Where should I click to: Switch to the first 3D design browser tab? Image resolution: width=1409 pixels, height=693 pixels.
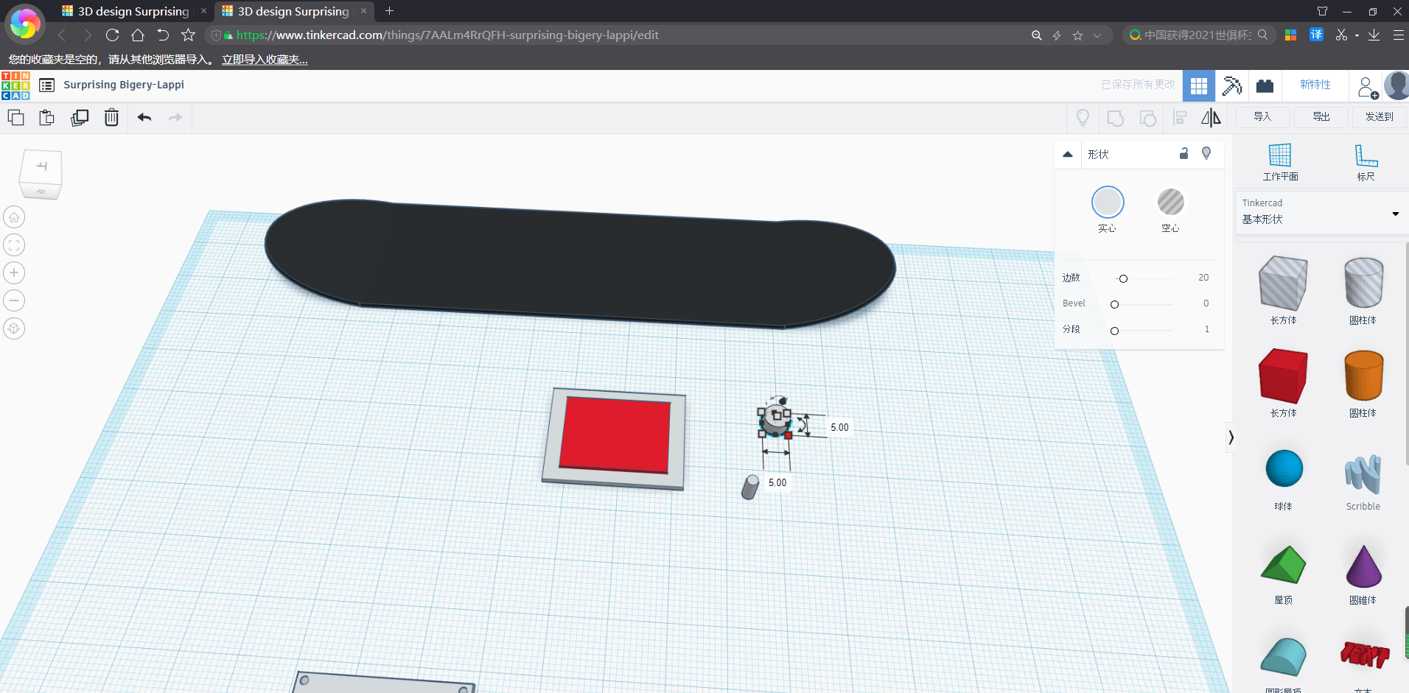click(x=133, y=11)
